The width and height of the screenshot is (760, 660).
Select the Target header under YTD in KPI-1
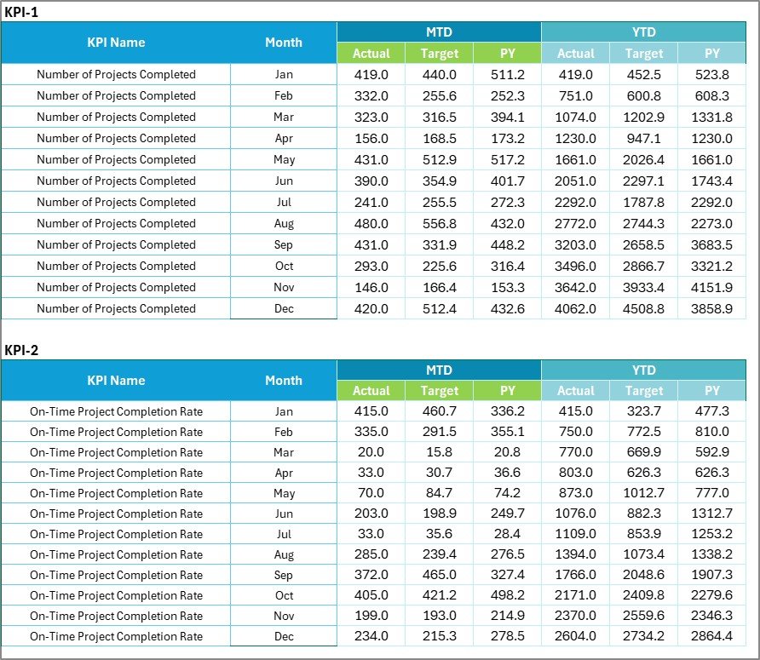coord(644,53)
